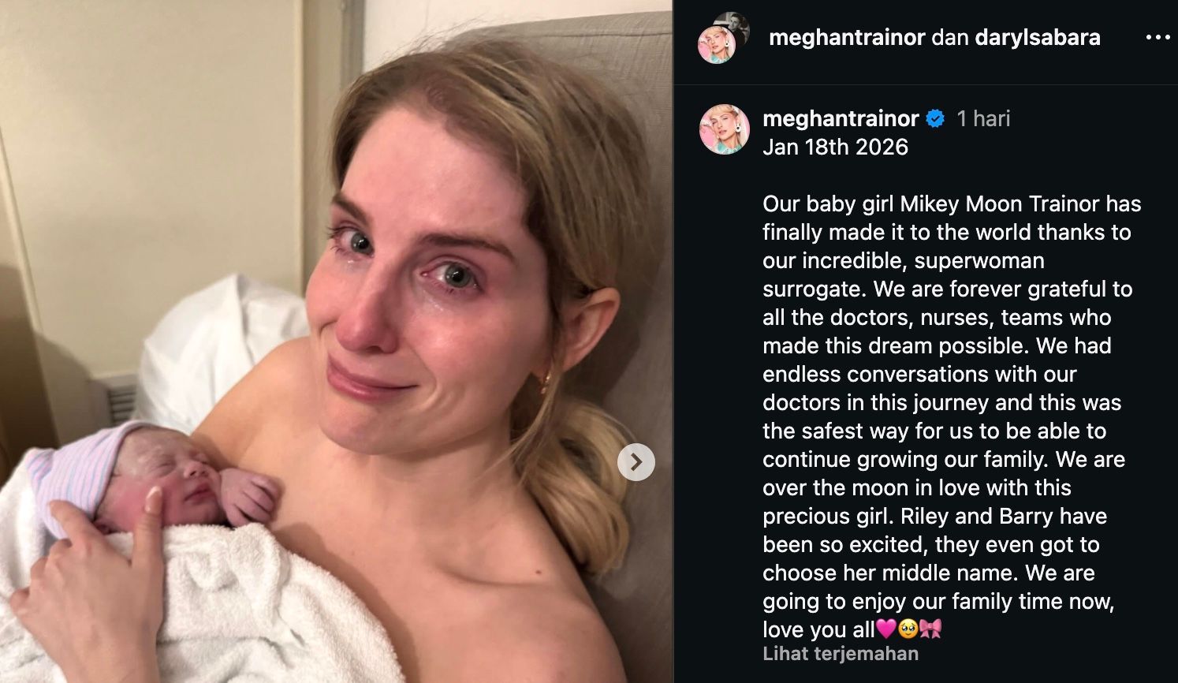Click the blue verified badge

pyautogui.click(x=935, y=118)
